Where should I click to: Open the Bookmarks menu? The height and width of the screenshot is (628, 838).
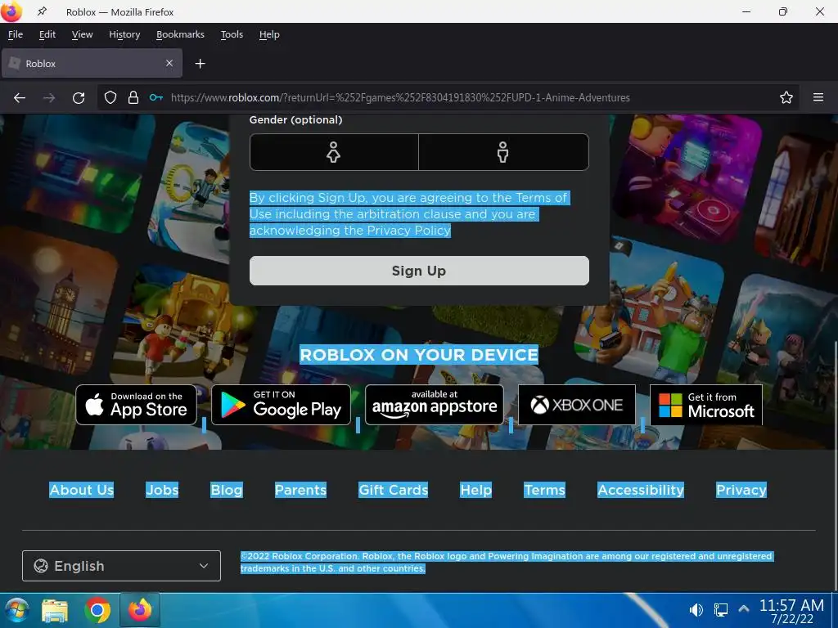point(180,34)
